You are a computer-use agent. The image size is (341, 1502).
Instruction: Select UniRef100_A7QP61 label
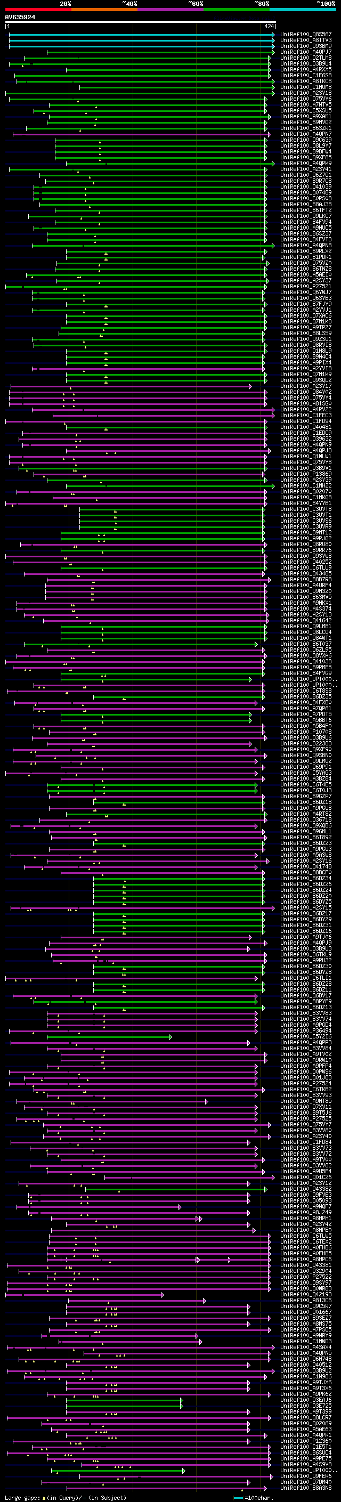tap(306, 709)
